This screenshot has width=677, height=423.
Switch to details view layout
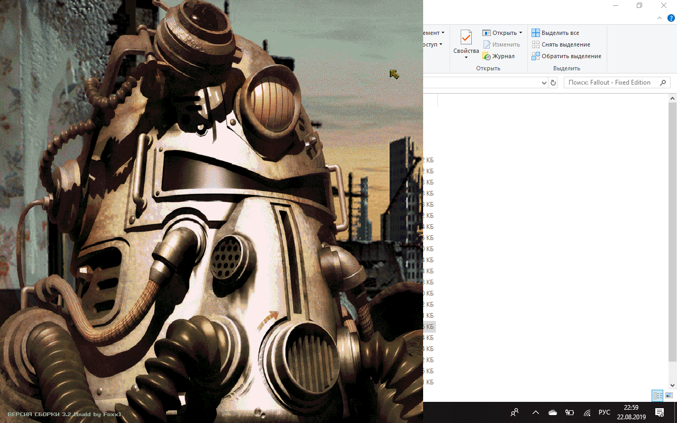tap(657, 395)
